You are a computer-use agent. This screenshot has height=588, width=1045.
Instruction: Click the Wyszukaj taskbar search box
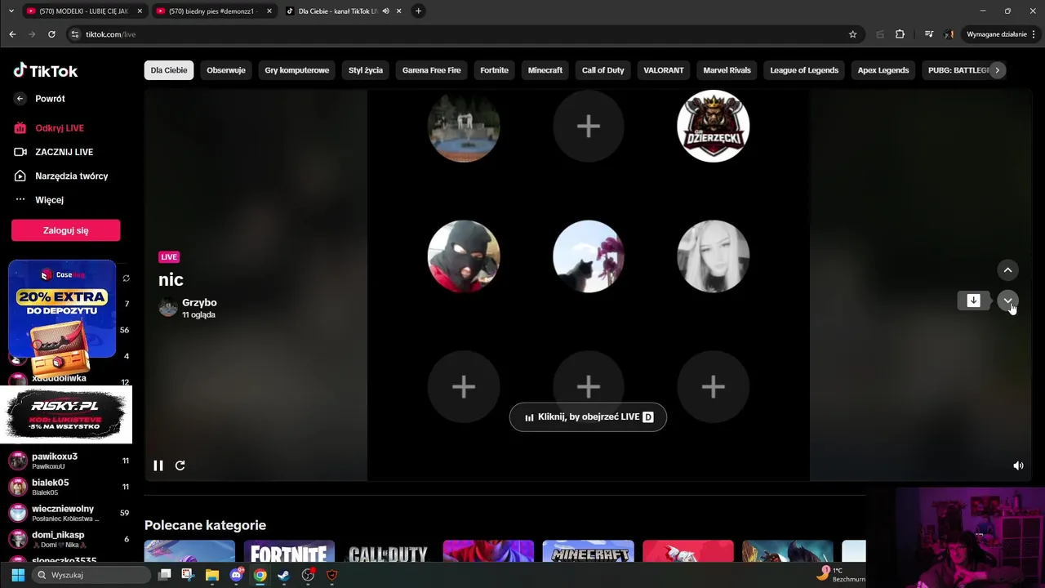pos(92,575)
